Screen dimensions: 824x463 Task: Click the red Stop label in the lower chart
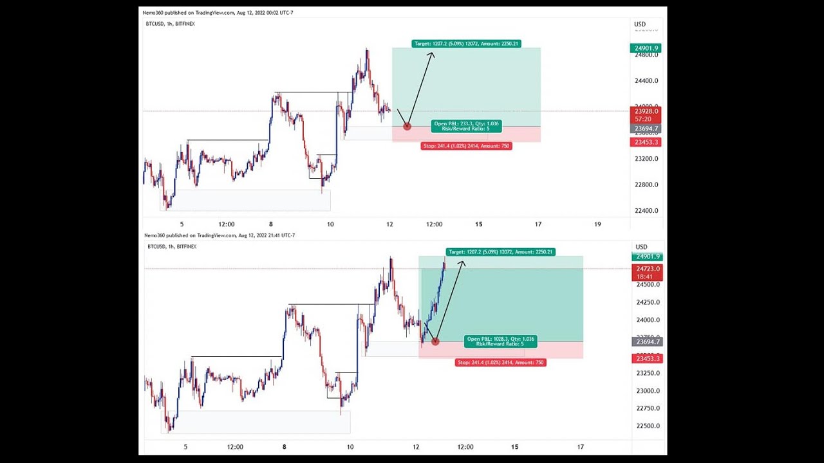[x=501, y=363]
